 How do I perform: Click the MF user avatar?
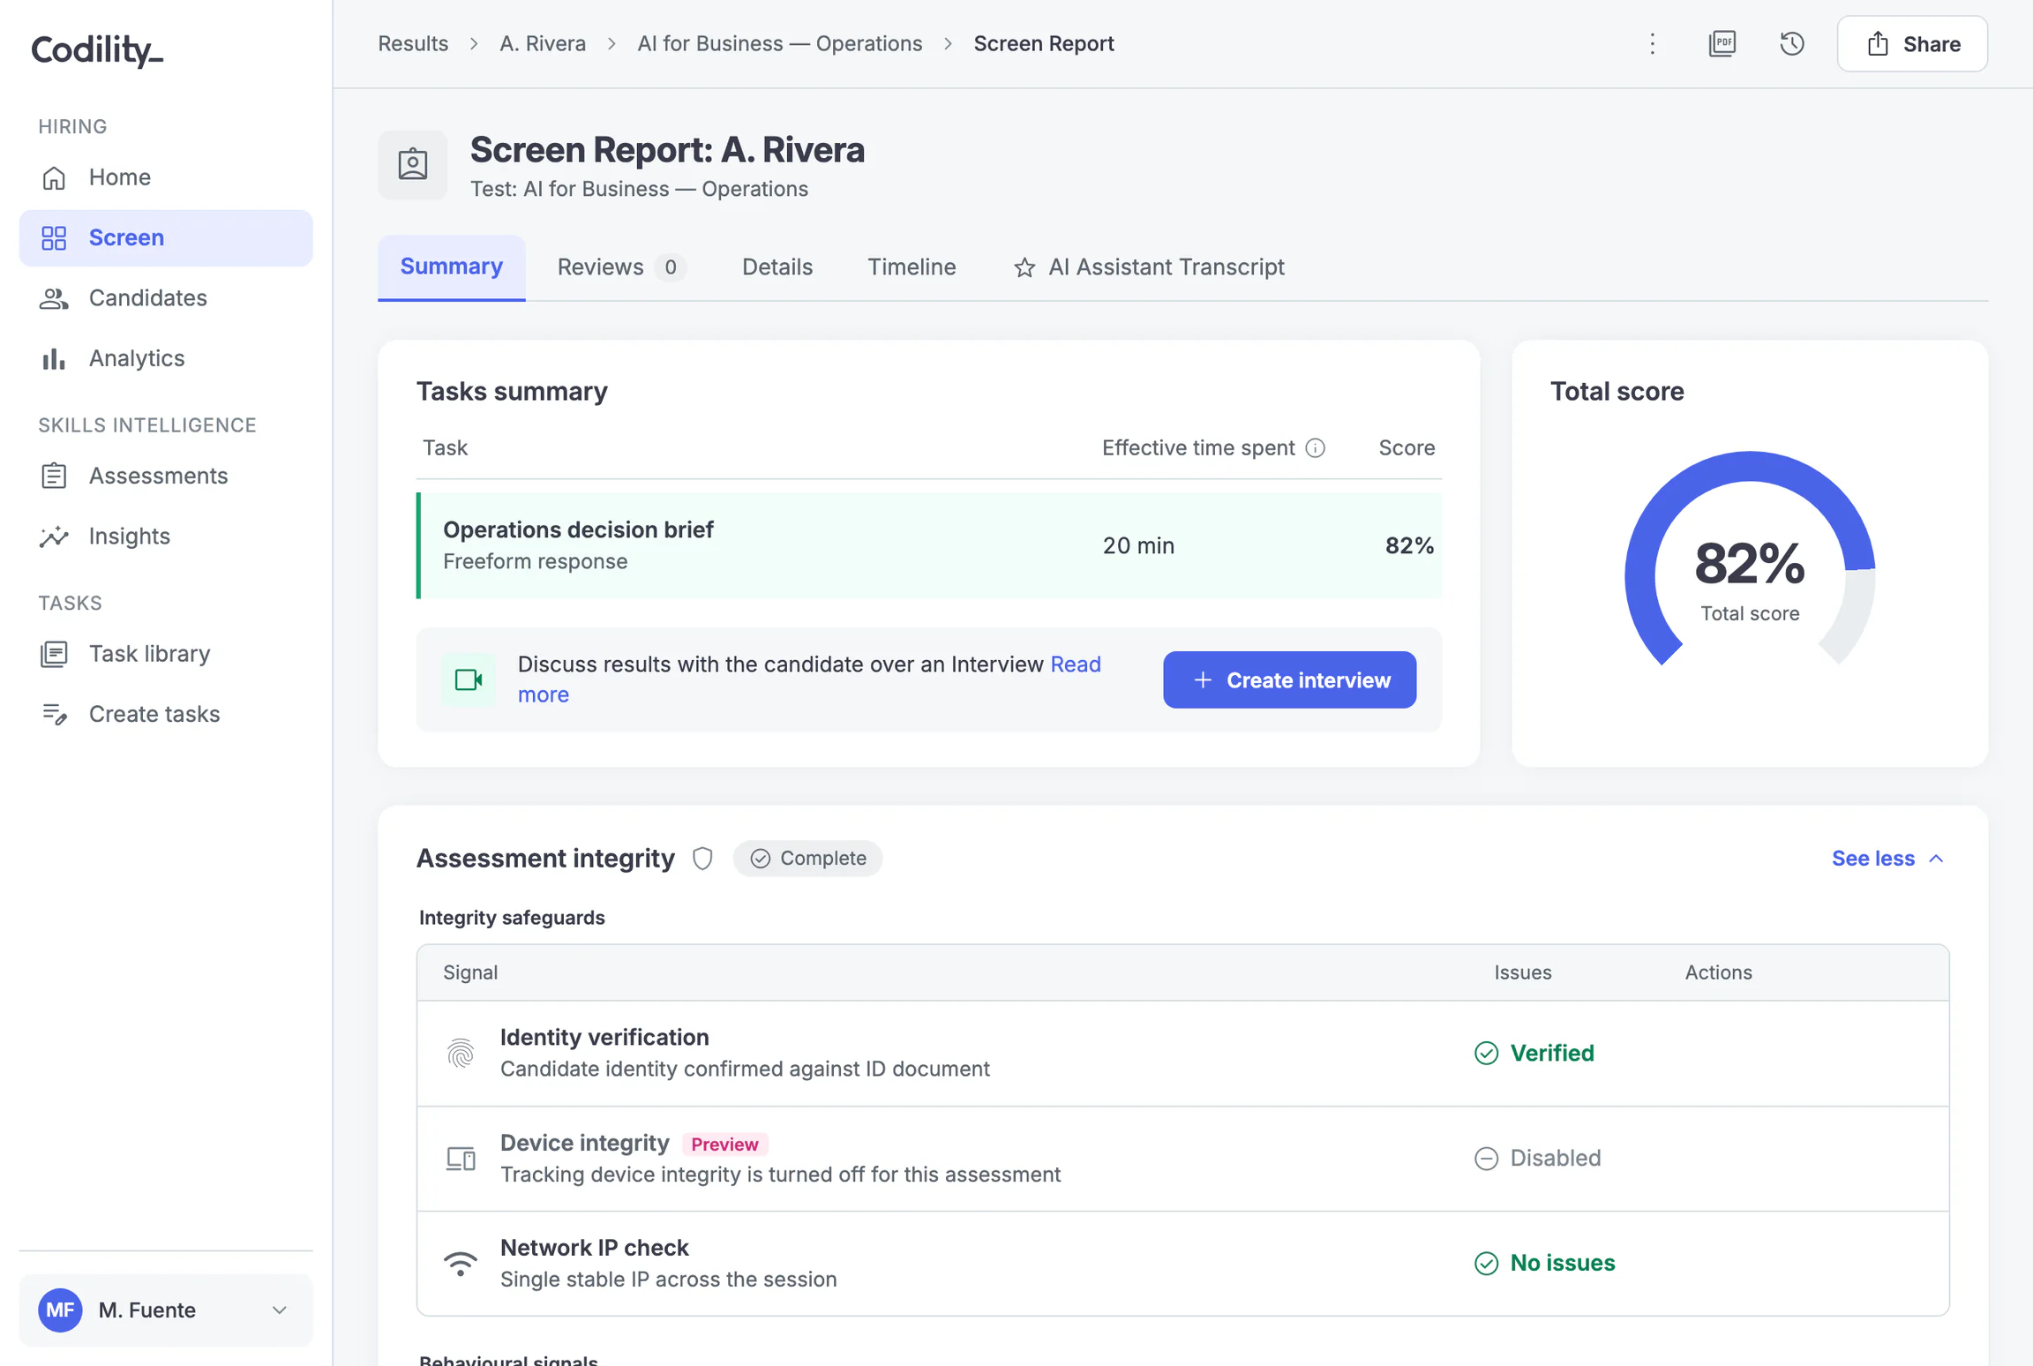pos(60,1310)
